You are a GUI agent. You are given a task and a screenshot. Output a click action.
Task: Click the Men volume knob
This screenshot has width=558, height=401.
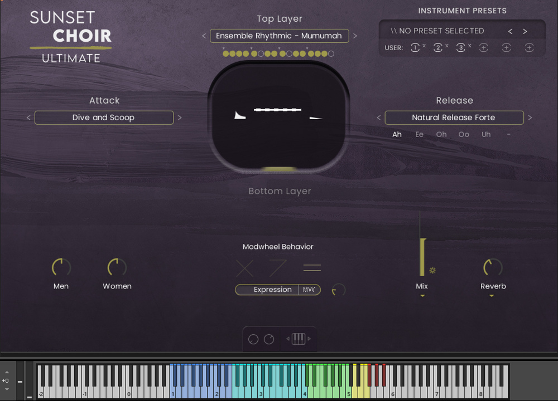(61, 267)
